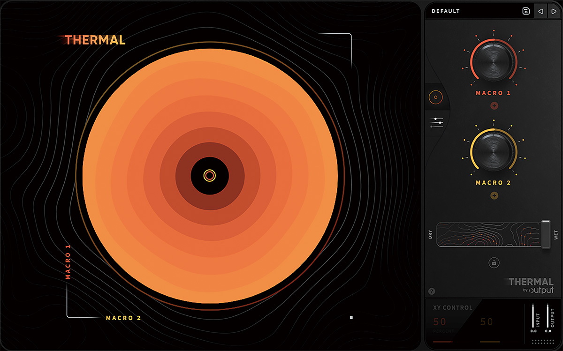
Task: Add an assignment under Macro 1
Action: pos(494,106)
